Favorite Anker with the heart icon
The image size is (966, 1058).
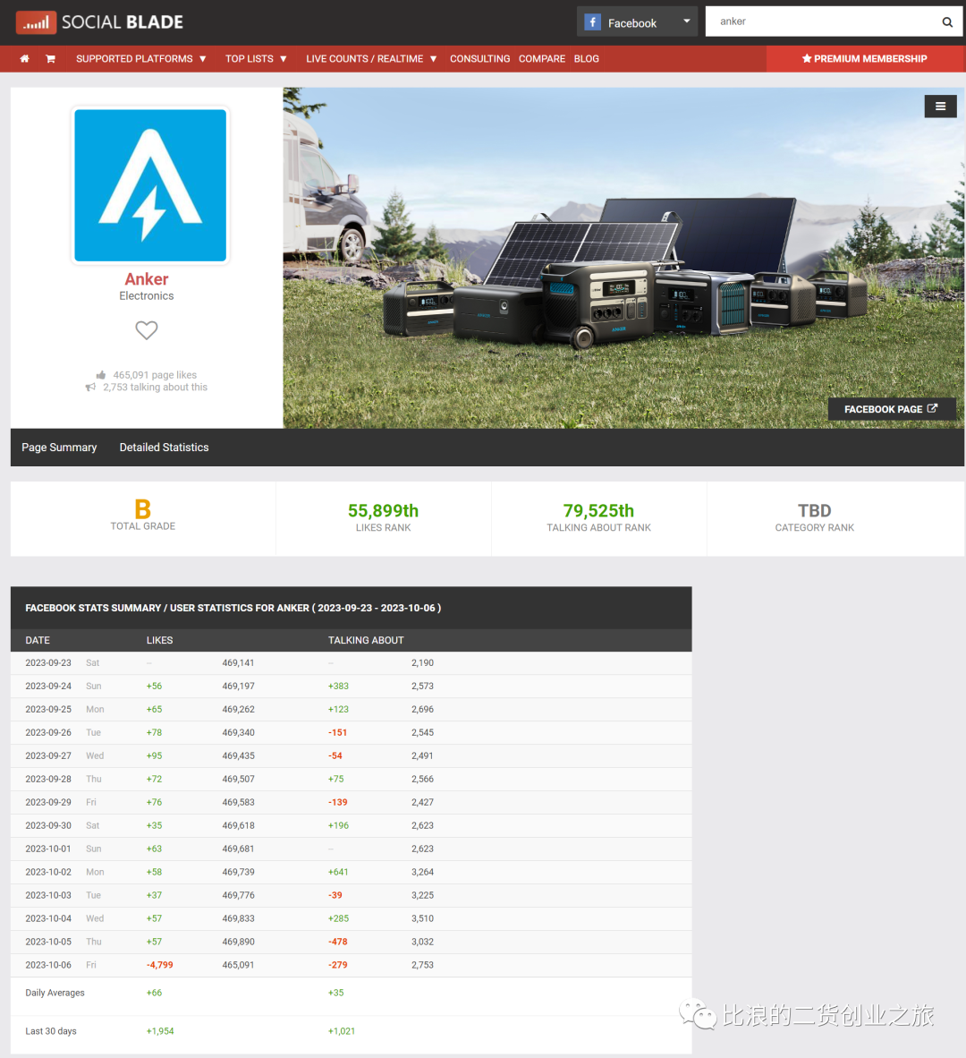[x=147, y=330]
